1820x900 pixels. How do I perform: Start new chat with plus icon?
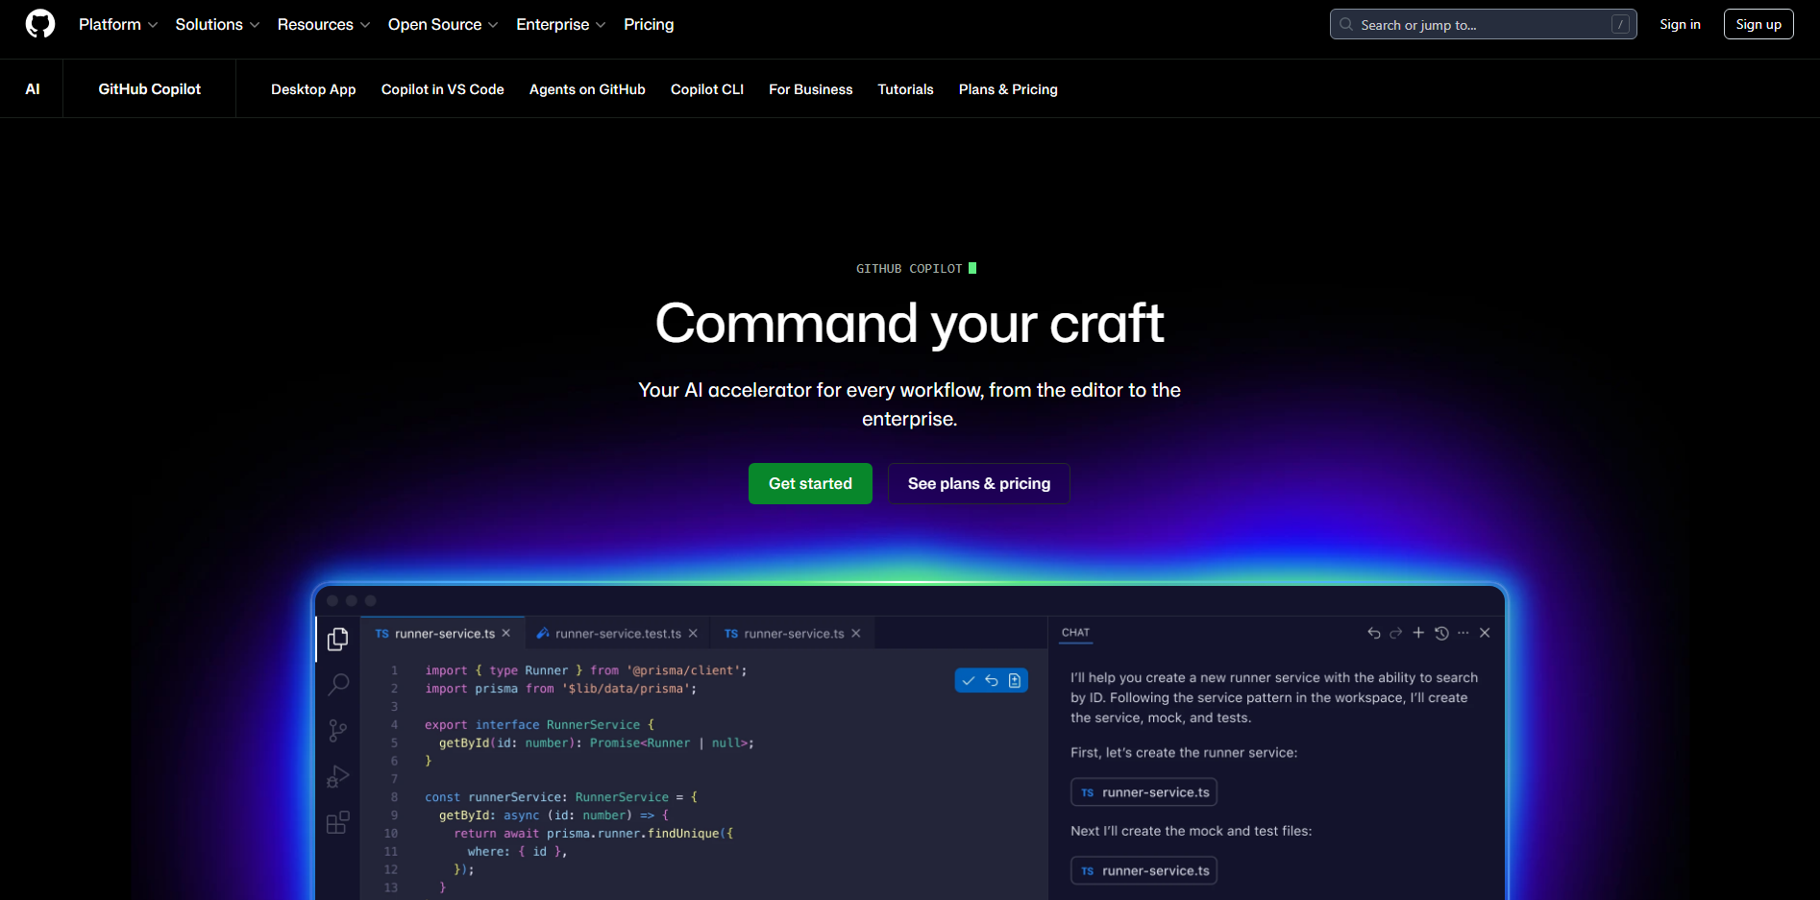tap(1418, 632)
